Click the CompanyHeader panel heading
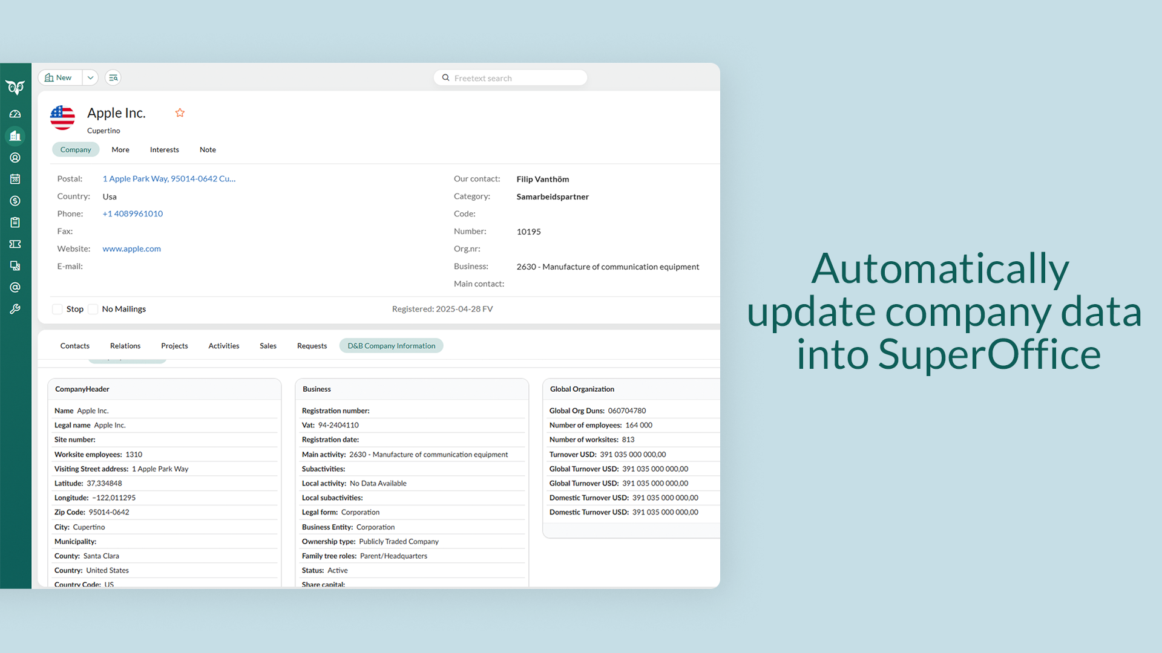Viewport: 1162px width, 653px height. 82,389
